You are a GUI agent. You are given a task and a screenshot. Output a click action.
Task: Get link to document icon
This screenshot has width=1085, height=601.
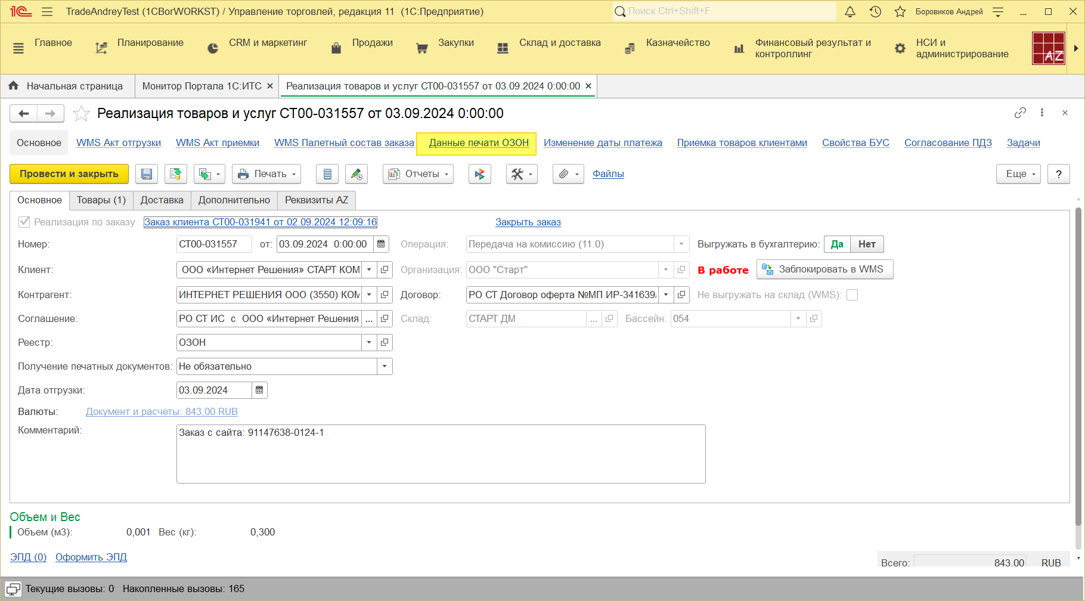1020,113
